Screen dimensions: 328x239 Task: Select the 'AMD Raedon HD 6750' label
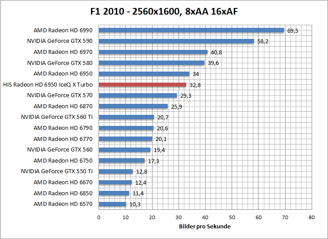[x=63, y=161]
